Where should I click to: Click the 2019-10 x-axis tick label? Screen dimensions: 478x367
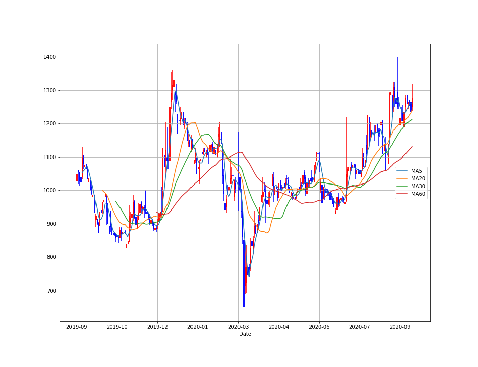point(117,327)
